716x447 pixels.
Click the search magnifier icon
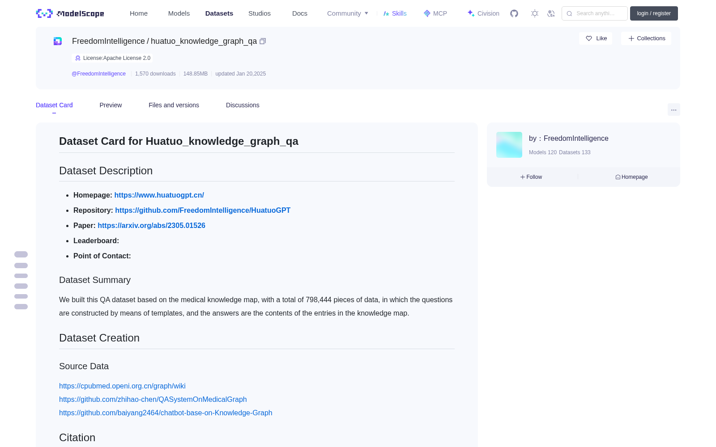569,13
